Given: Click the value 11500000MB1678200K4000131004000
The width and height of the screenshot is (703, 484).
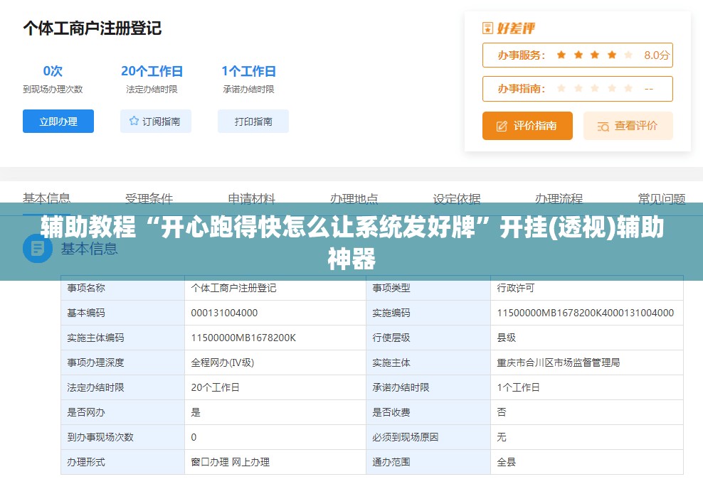Looking at the screenshot, I should pyautogui.click(x=585, y=313).
